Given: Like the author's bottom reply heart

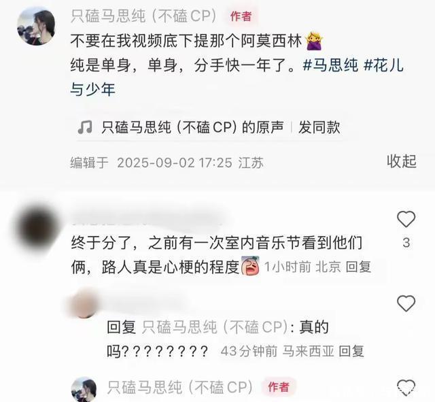Looking at the screenshot, I should tap(406, 388).
